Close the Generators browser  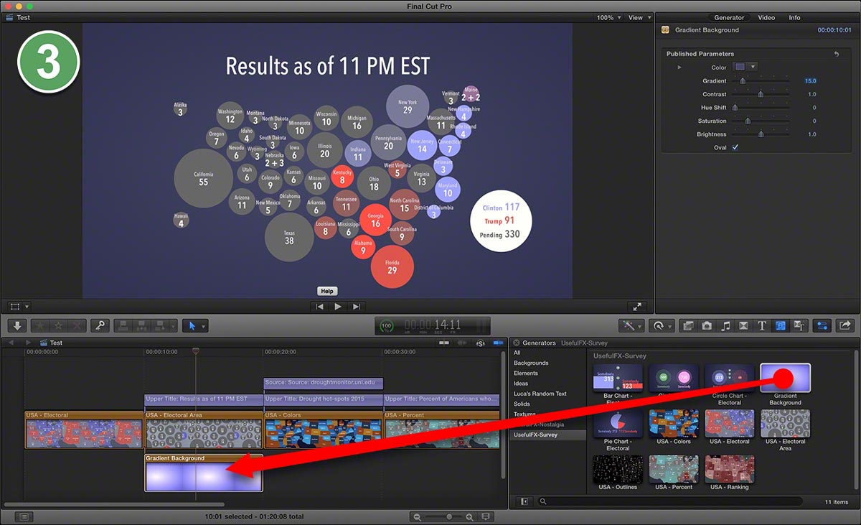(517, 343)
